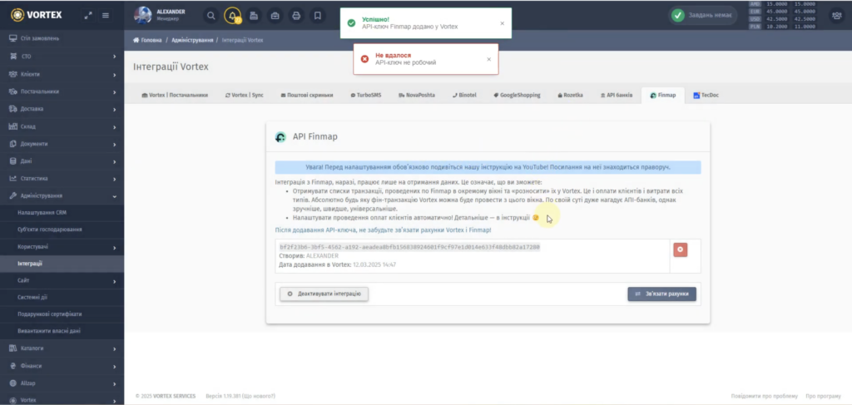Switch to 'Vortex | Постачальники' tab

[175, 95]
